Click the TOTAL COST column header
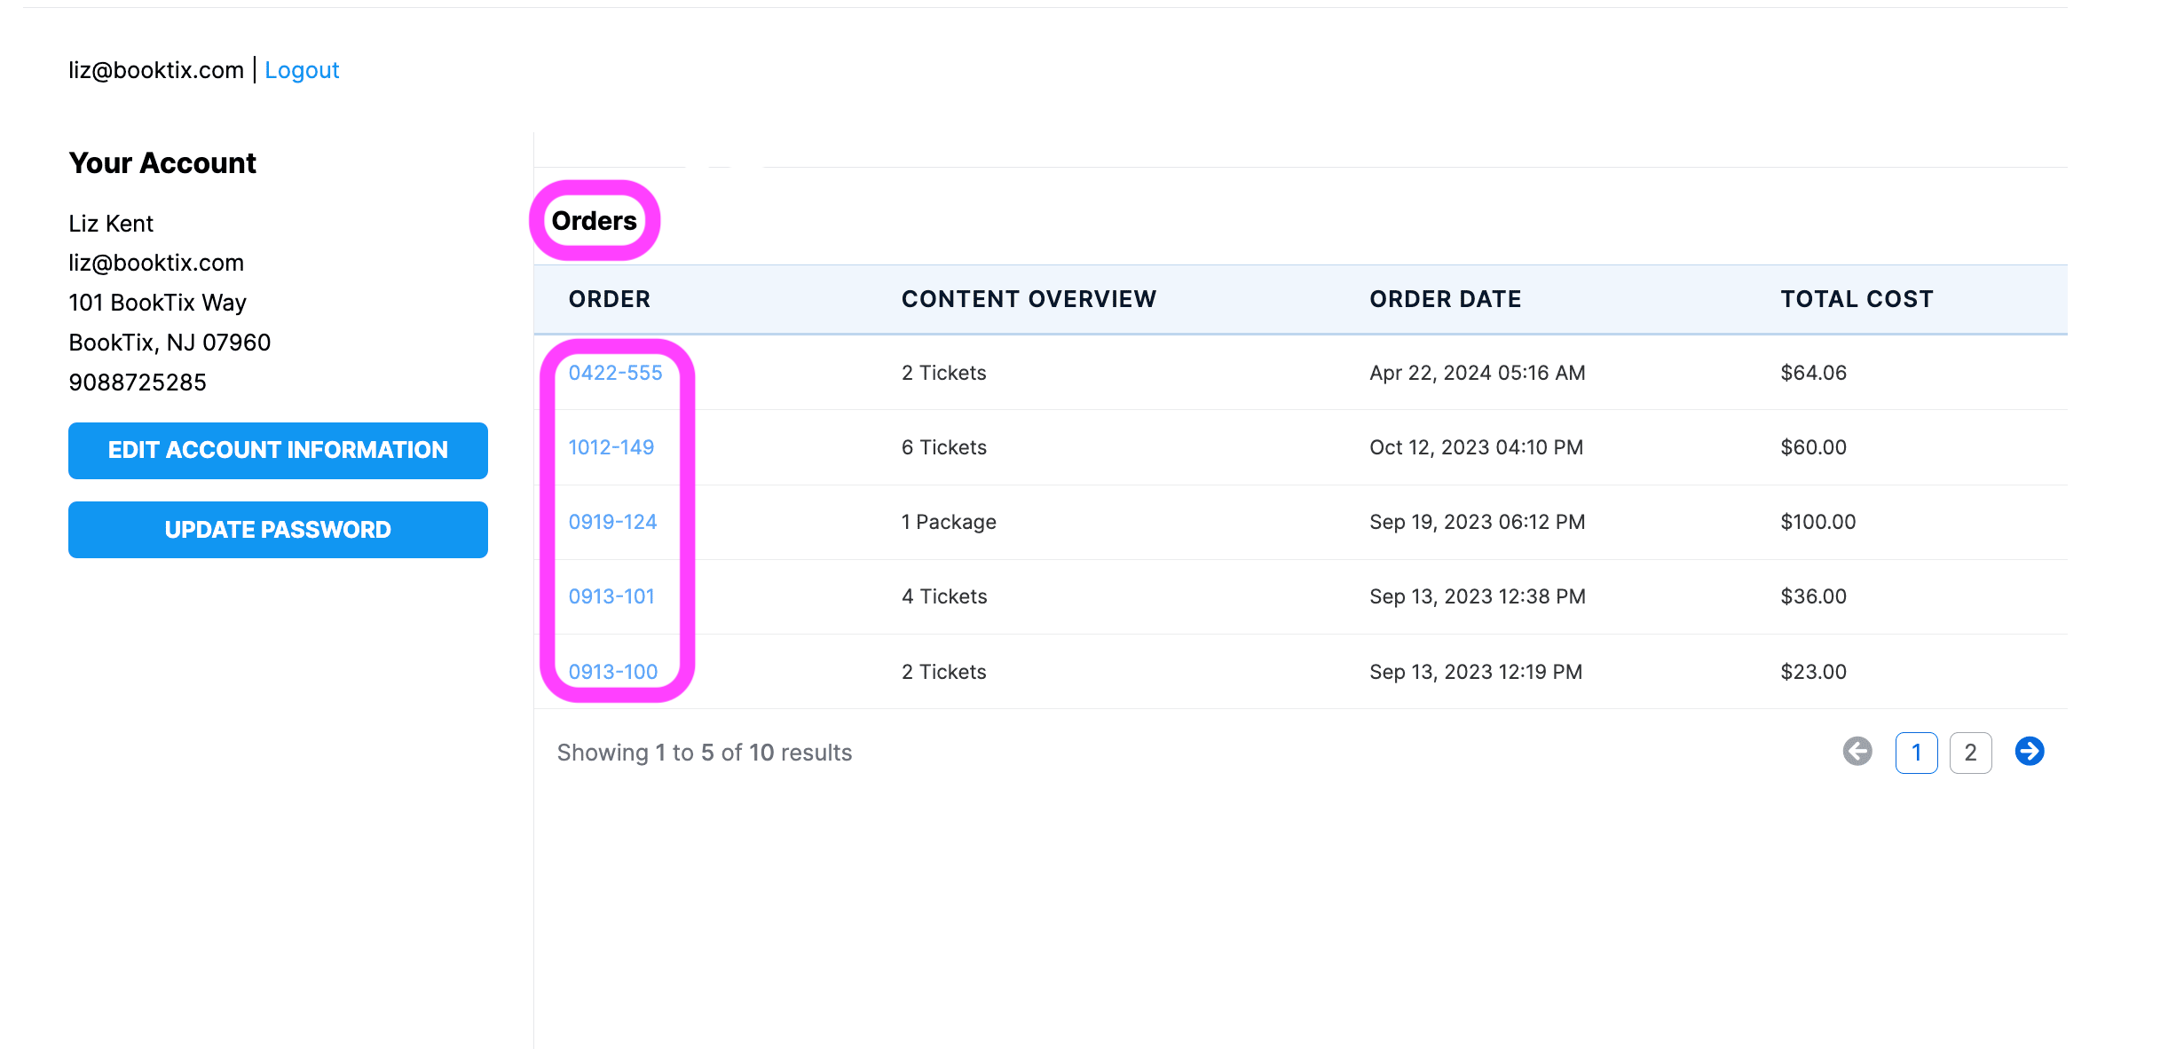Screen dimensions: 2176x1049 pyautogui.click(x=1857, y=299)
